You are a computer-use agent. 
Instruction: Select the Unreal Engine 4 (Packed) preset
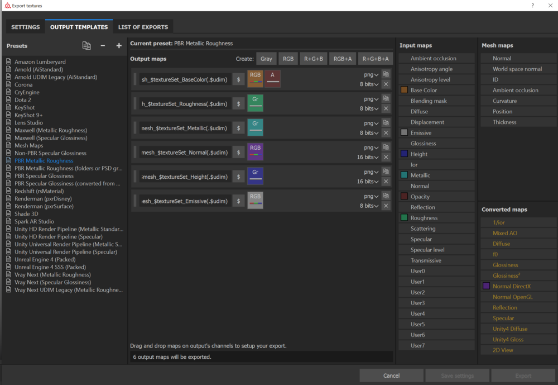(45, 259)
